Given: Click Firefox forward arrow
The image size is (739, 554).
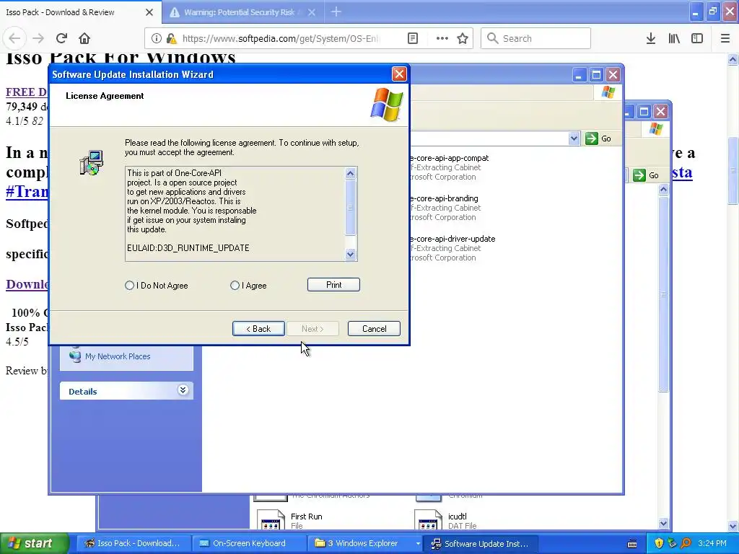Looking at the screenshot, I should (38, 38).
